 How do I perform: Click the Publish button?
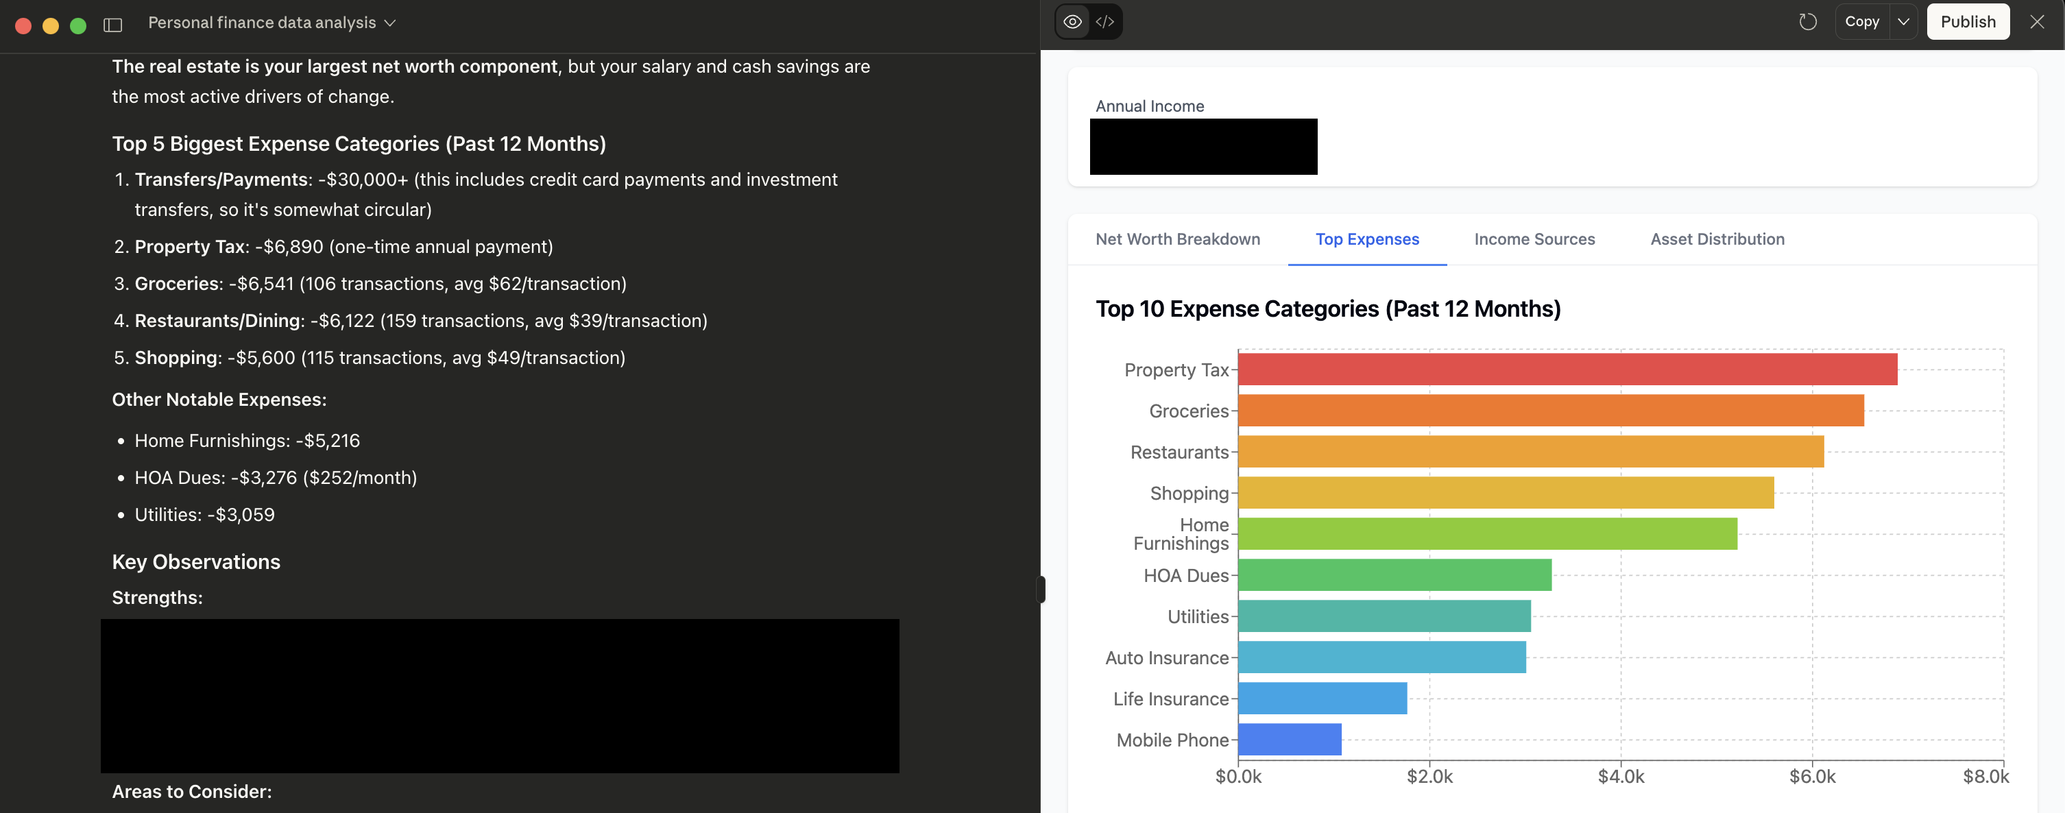[1968, 22]
